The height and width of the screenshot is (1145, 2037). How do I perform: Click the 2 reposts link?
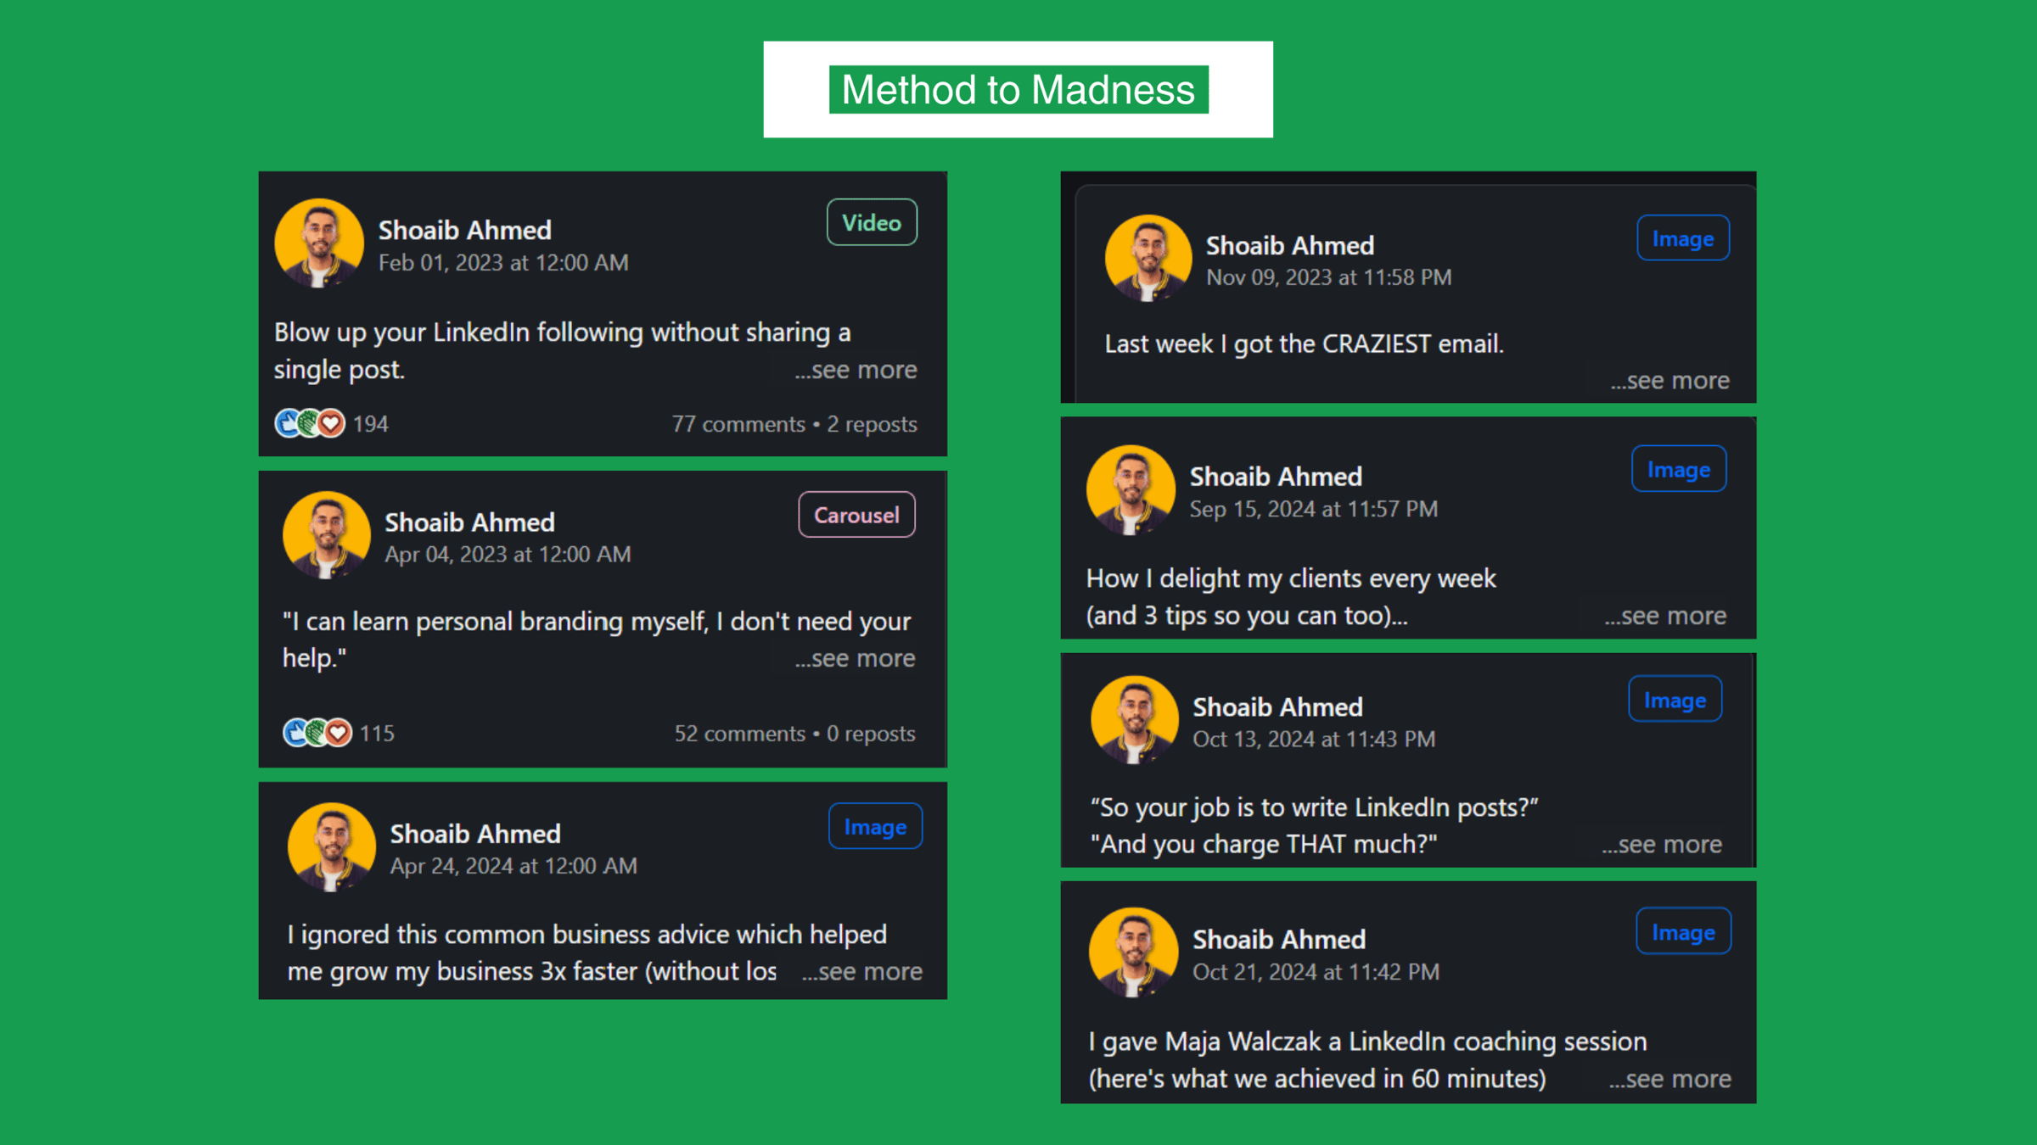[x=872, y=424]
